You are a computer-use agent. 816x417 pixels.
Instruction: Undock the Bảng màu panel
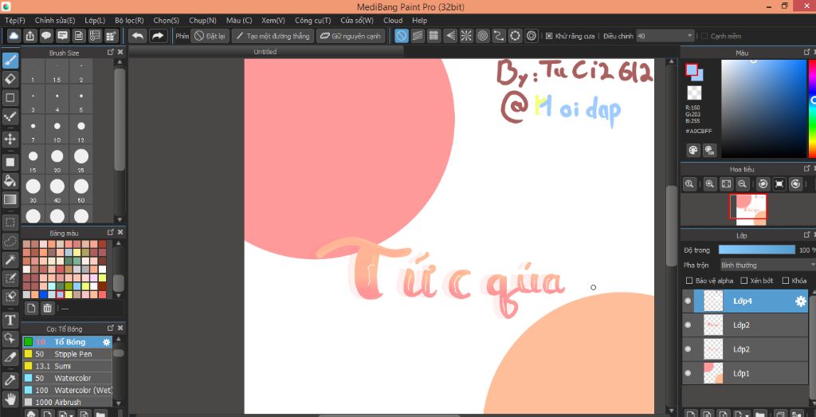110,232
